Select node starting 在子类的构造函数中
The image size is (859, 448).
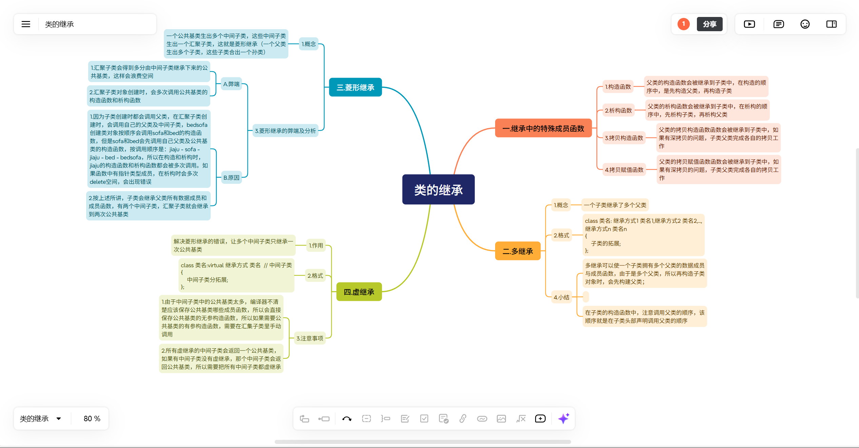pyautogui.click(x=645, y=316)
